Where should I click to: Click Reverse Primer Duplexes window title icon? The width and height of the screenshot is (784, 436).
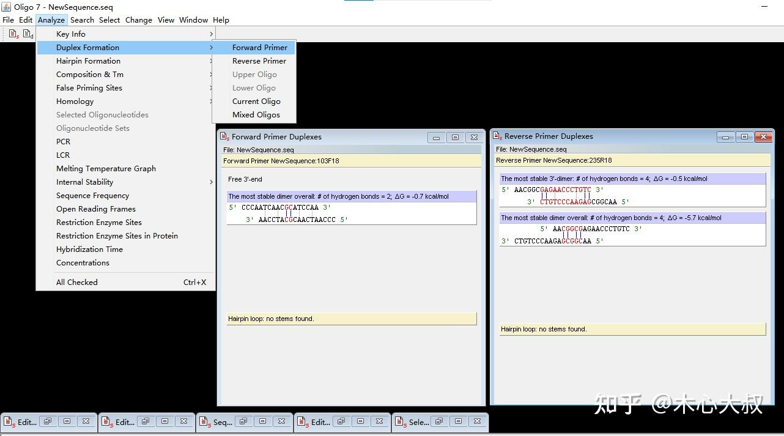pos(497,136)
